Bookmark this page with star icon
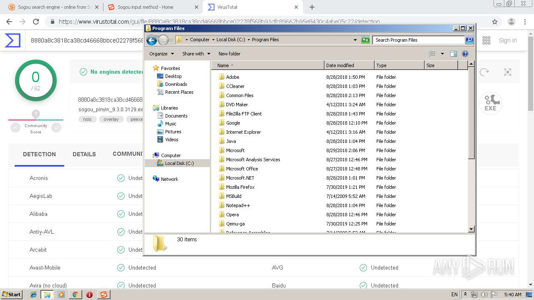This screenshot has width=534, height=300. (495, 22)
